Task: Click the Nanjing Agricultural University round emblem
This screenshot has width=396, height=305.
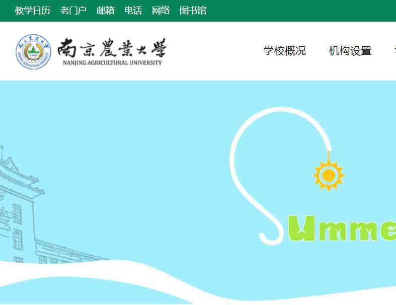Action: tap(33, 51)
